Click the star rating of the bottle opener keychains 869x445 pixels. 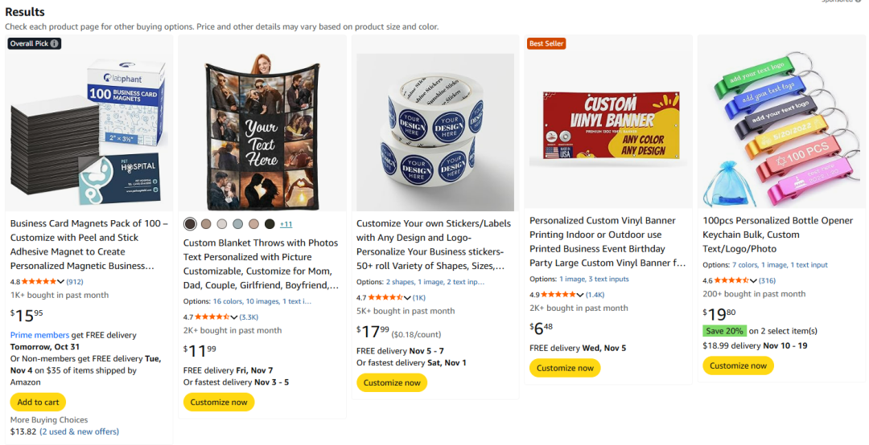[x=731, y=280]
